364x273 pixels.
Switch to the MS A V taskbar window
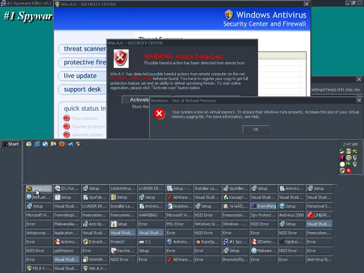[x=38, y=268]
